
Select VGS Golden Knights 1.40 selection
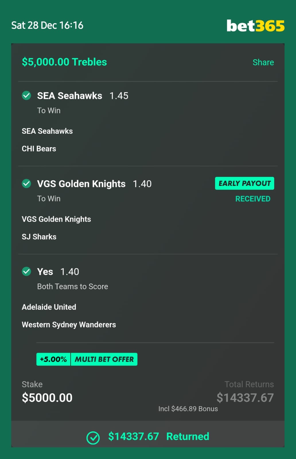(x=94, y=184)
